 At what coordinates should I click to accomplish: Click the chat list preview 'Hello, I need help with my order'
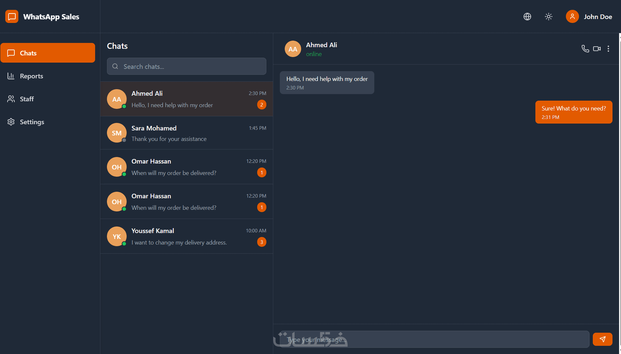(172, 105)
